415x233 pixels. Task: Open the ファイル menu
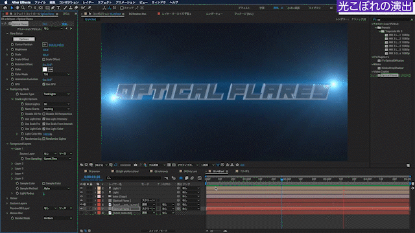(x=40, y=2)
